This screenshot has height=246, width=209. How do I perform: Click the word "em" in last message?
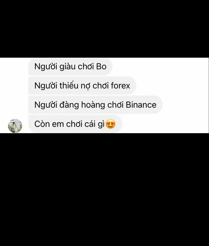[58, 124]
